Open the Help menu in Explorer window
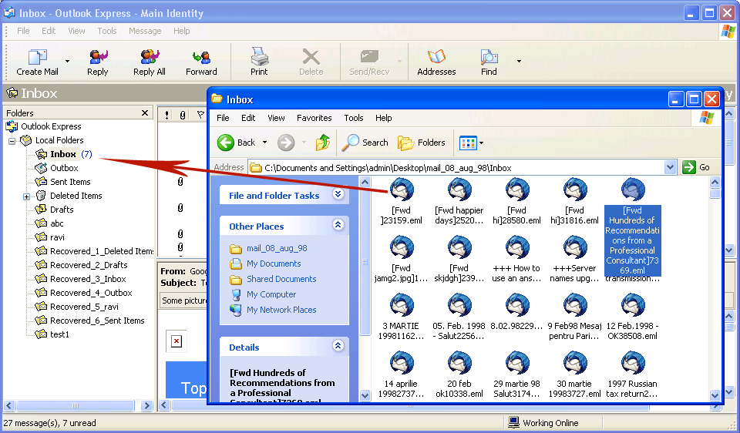740x433 pixels. (383, 118)
